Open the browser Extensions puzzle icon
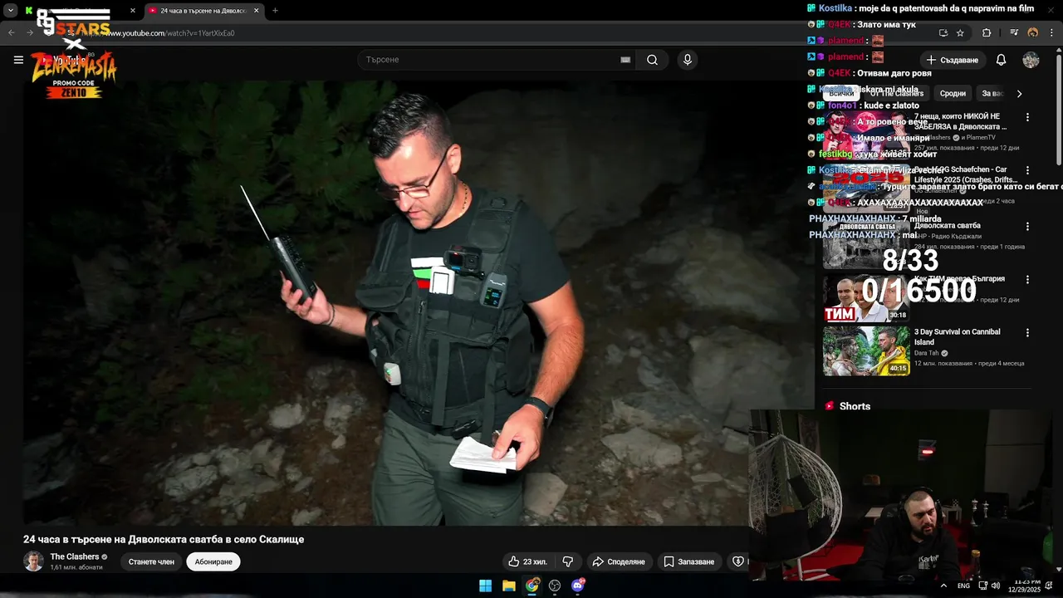 (987, 33)
